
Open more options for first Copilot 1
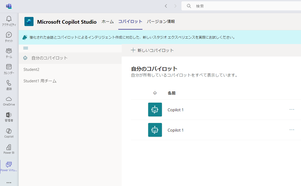point(292,109)
